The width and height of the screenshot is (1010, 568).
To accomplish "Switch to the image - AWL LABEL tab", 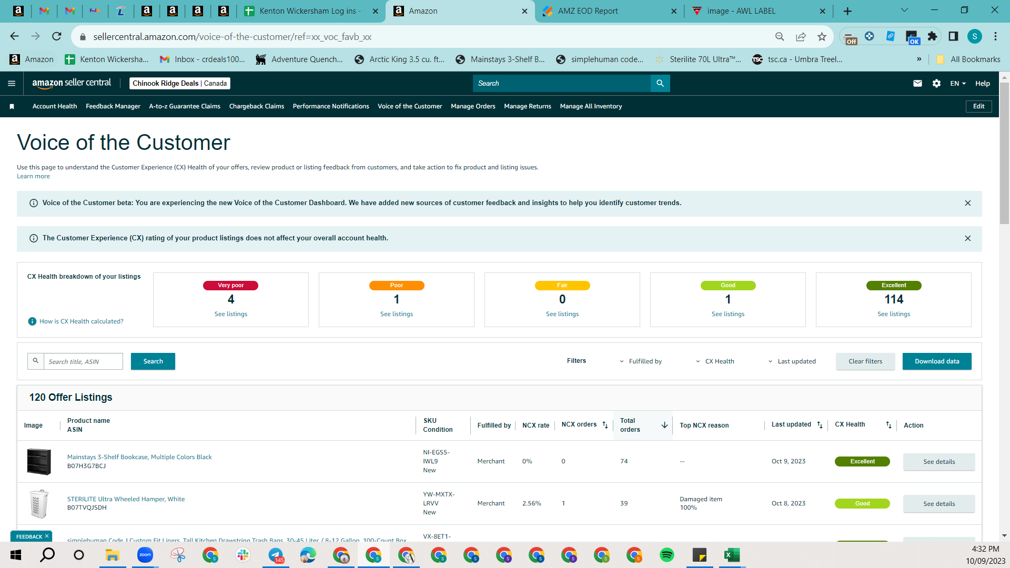I will [x=758, y=11].
